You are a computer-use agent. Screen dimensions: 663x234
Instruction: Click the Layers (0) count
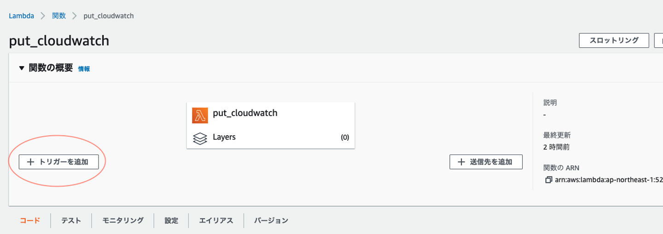[x=345, y=137]
